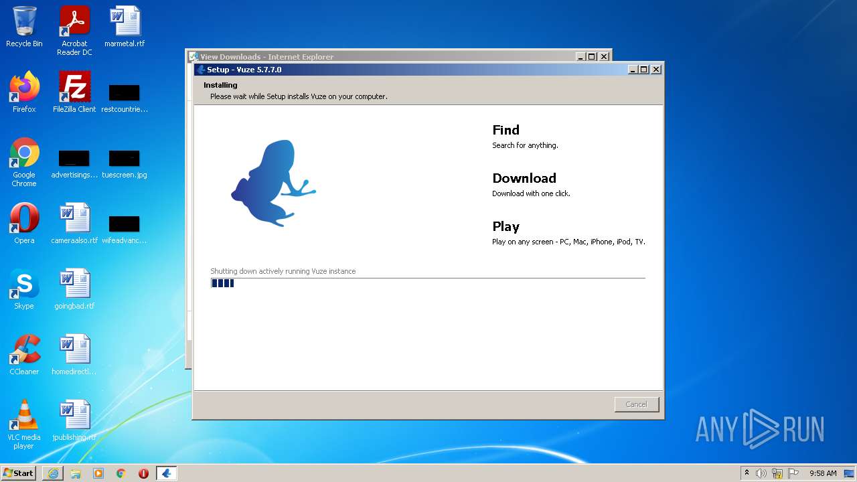
Task: Click 'Search for anything.' description text
Action: pos(525,145)
